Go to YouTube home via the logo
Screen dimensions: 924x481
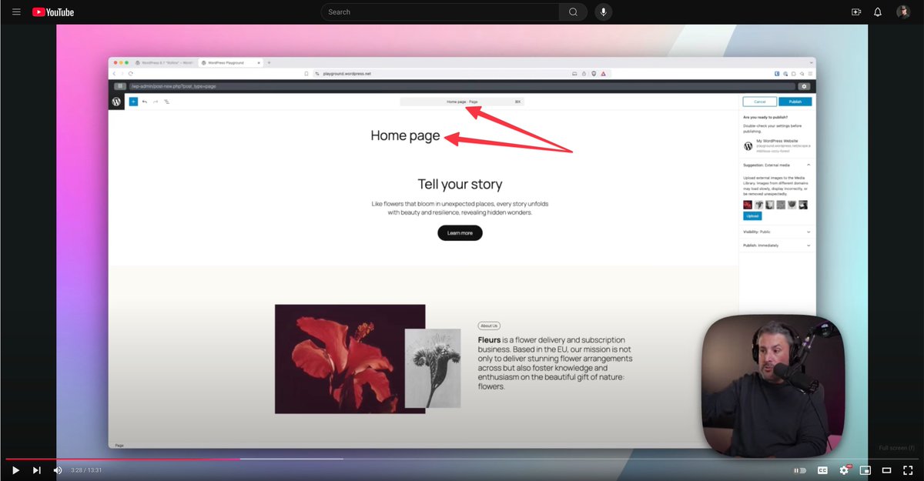(53, 12)
